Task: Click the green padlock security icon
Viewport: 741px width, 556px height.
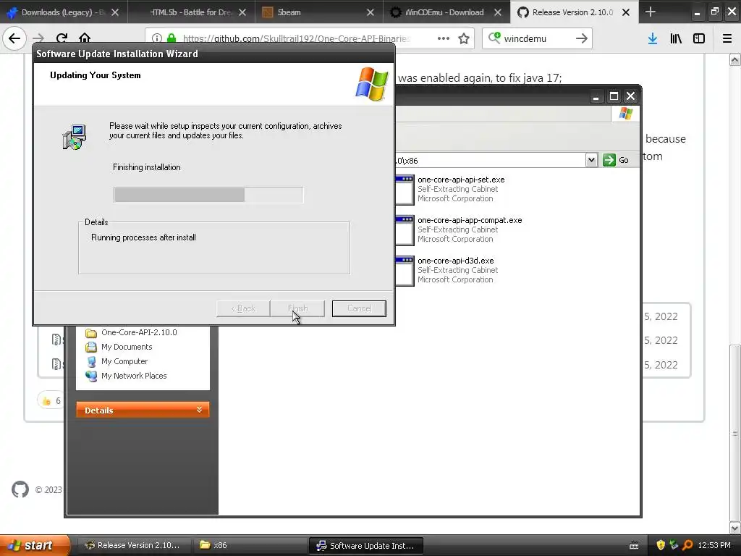Action: [x=172, y=38]
